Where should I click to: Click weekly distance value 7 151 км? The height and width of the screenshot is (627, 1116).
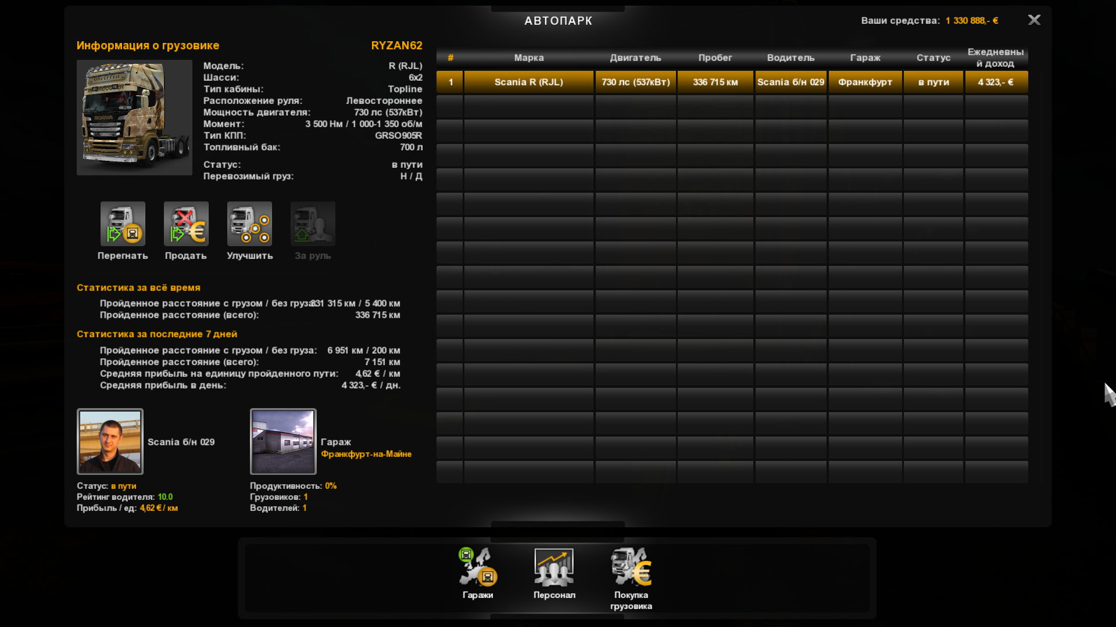pos(382,362)
